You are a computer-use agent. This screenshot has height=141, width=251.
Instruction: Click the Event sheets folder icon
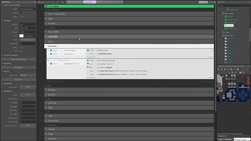click(223, 14)
